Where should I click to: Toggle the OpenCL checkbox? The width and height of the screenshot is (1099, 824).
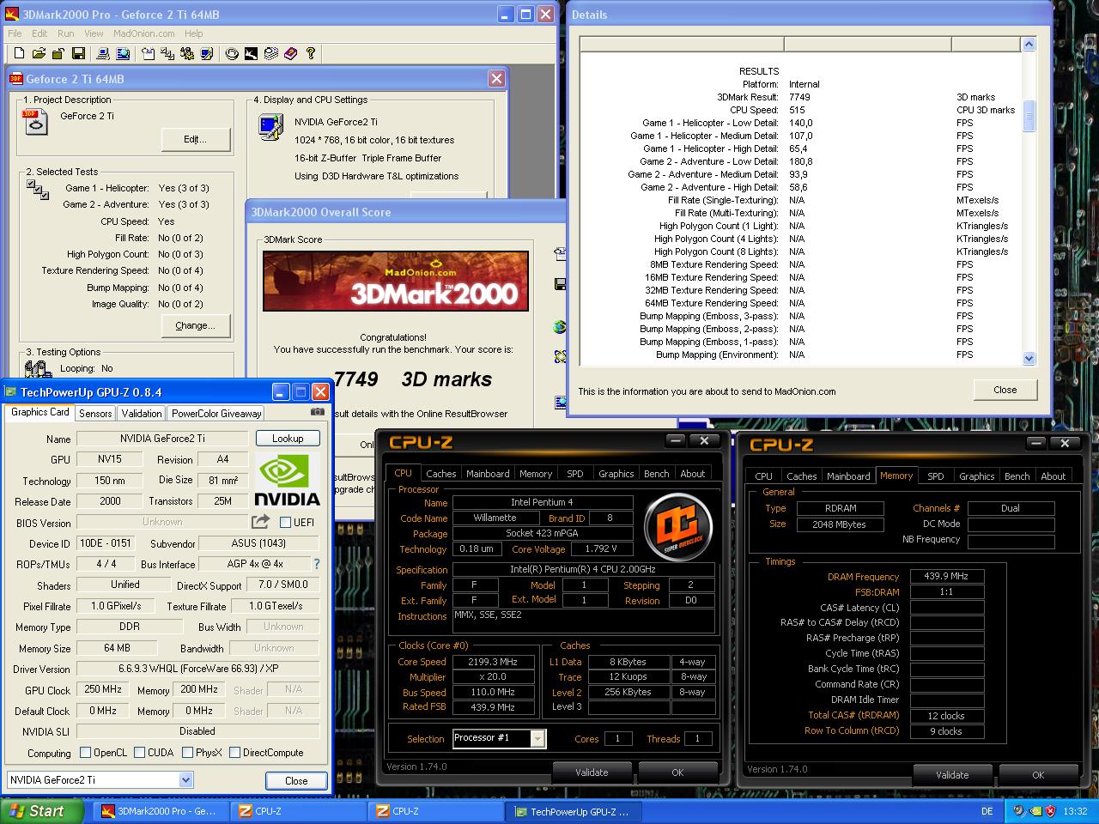(x=85, y=753)
